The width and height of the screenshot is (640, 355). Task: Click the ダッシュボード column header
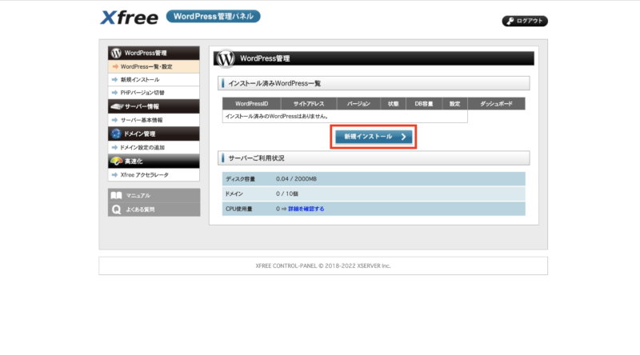click(x=496, y=104)
